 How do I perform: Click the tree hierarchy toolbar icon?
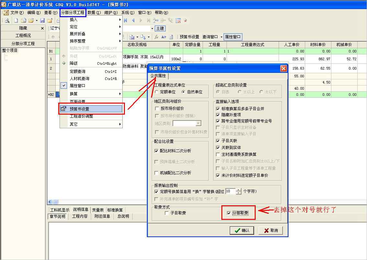[170, 21]
